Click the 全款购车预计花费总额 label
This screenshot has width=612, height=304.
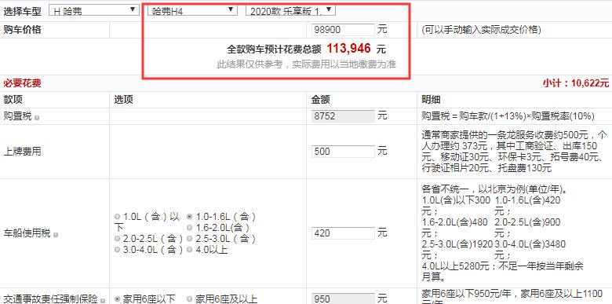point(274,49)
